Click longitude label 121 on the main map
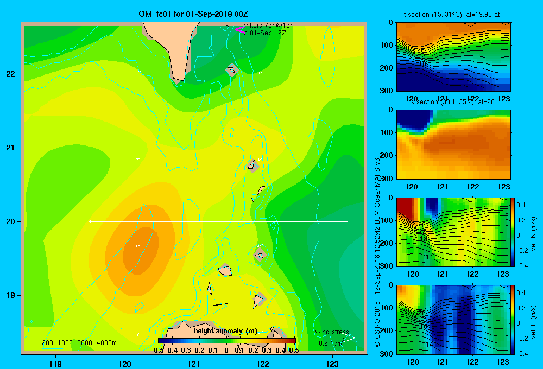Viewport: 543px width, 369px height. point(194,364)
